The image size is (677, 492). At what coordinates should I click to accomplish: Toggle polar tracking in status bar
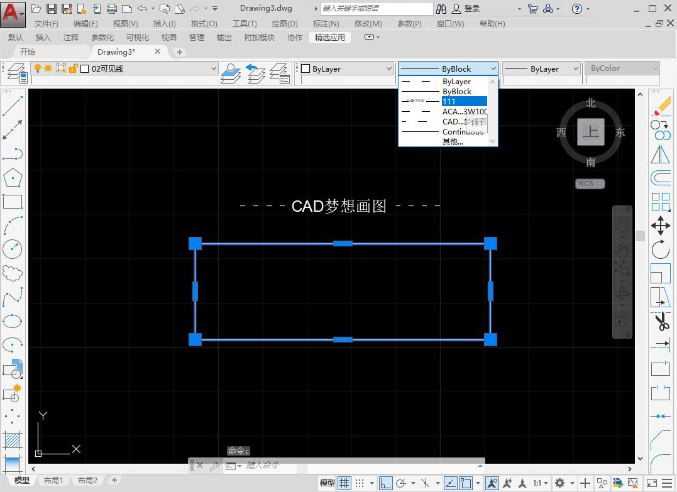pos(401,483)
